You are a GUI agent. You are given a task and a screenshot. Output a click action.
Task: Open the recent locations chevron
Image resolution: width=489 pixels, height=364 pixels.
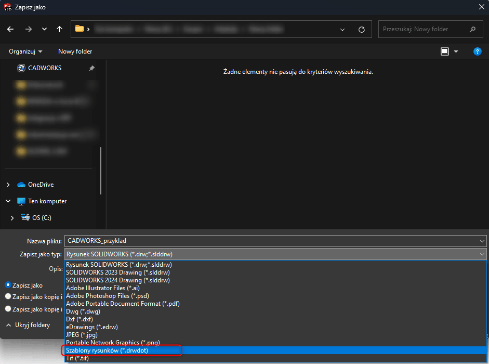click(x=44, y=29)
